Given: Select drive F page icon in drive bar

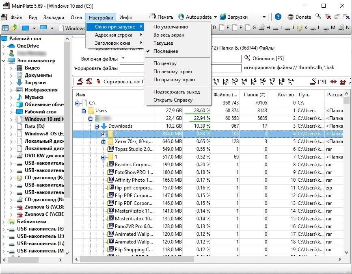Looking at the screenshot, I should (235, 28).
